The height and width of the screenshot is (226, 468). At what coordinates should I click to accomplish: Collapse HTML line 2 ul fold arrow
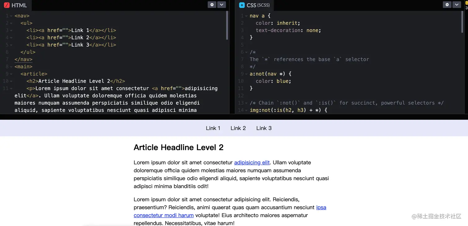(11, 23)
